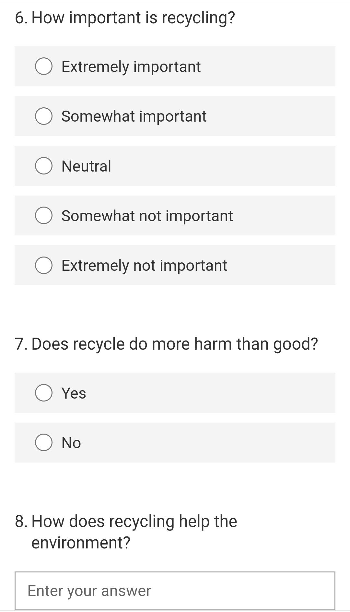Click the Extremely important label text
This screenshot has height=612, width=350.
(131, 66)
